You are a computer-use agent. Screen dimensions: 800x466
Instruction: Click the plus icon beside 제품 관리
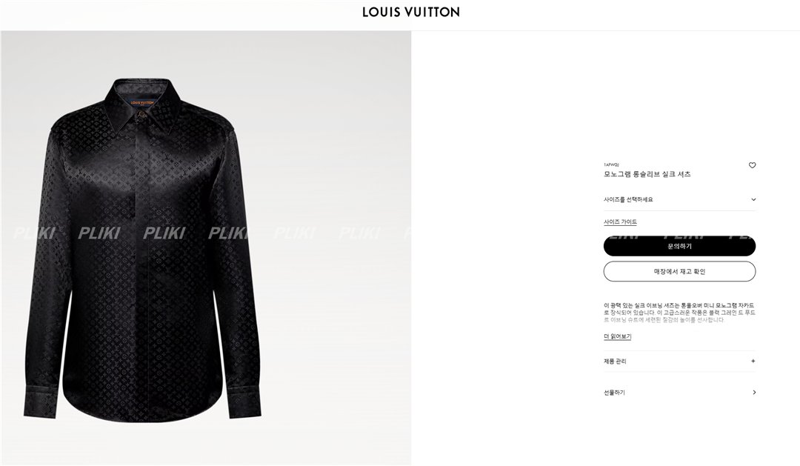point(753,361)
